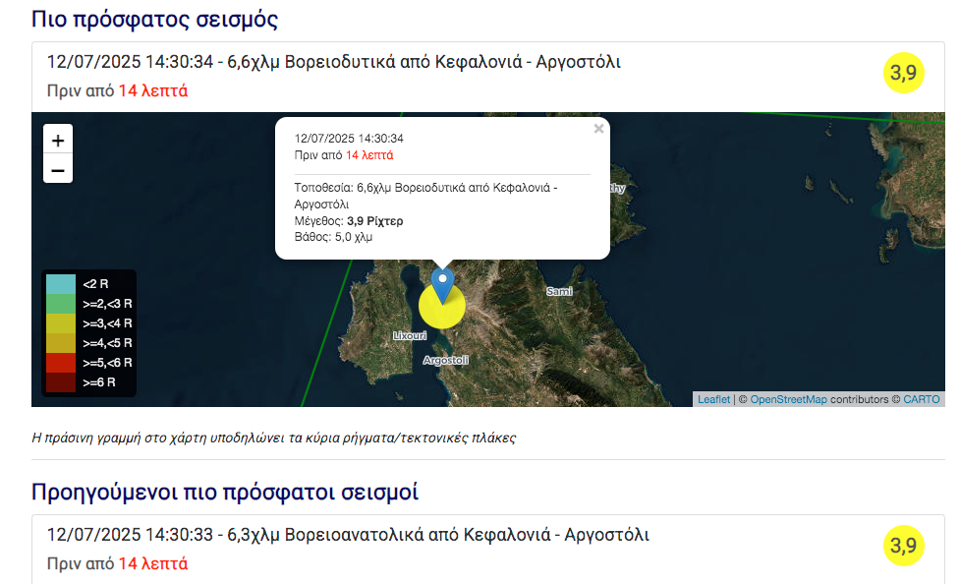Image resolution: width=960 pixels, height=584 pixels.
Task: Open previous earthquake entry 6,3χλμ Βορειοανατολικά
Action: [348, 535]
